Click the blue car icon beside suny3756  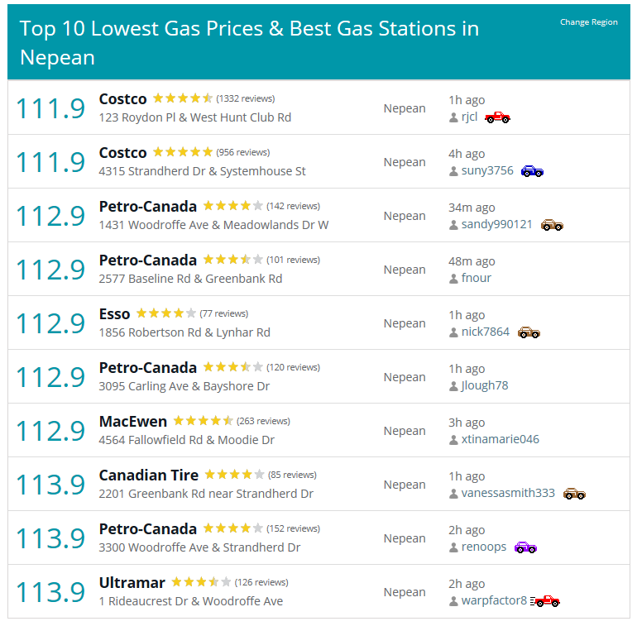pos(532,171)
